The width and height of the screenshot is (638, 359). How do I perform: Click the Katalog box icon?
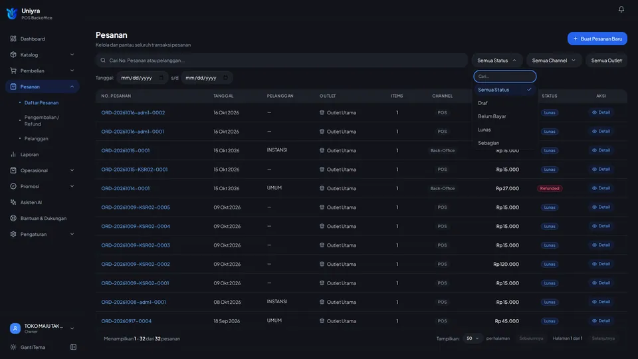pyautogui.click(x=13, y=55)
